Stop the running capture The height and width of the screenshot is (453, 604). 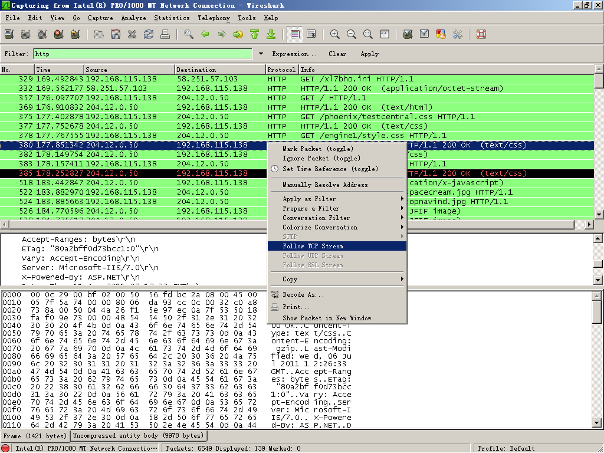coord(59,34)
